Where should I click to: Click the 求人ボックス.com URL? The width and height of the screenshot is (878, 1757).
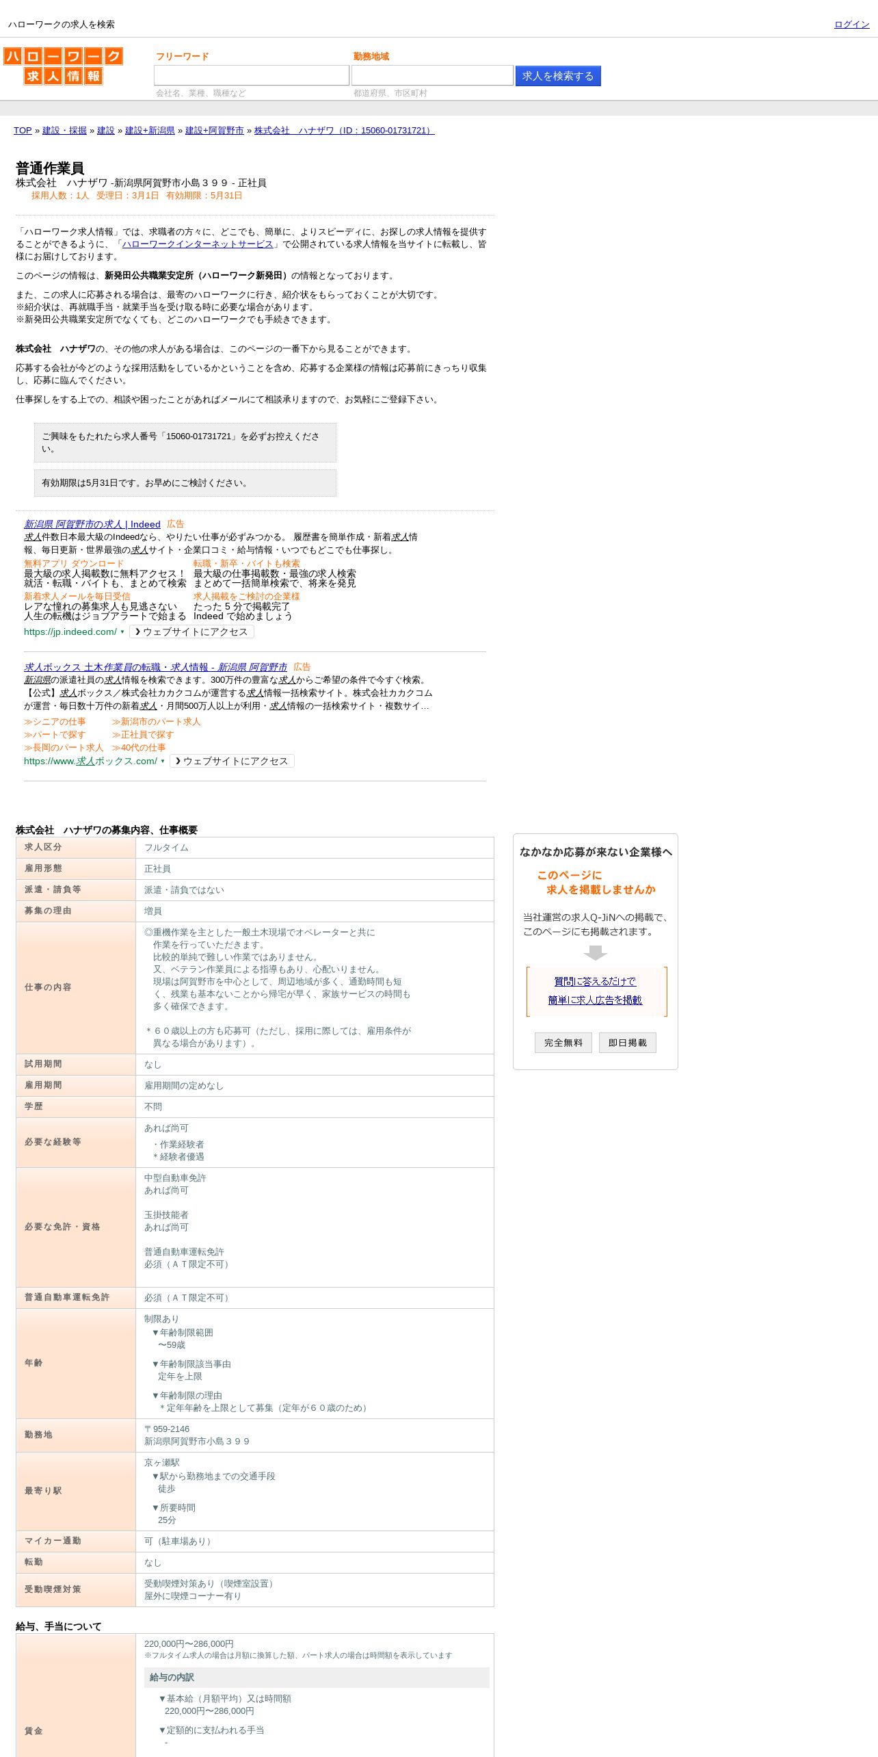[90, 762]
